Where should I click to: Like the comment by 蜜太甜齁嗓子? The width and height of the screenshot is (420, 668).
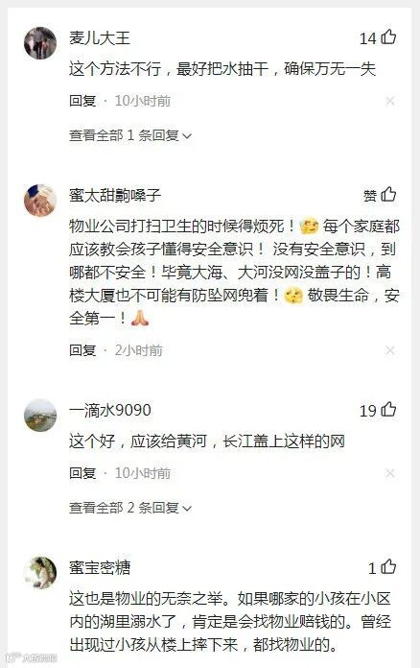[x=388, y=195]
